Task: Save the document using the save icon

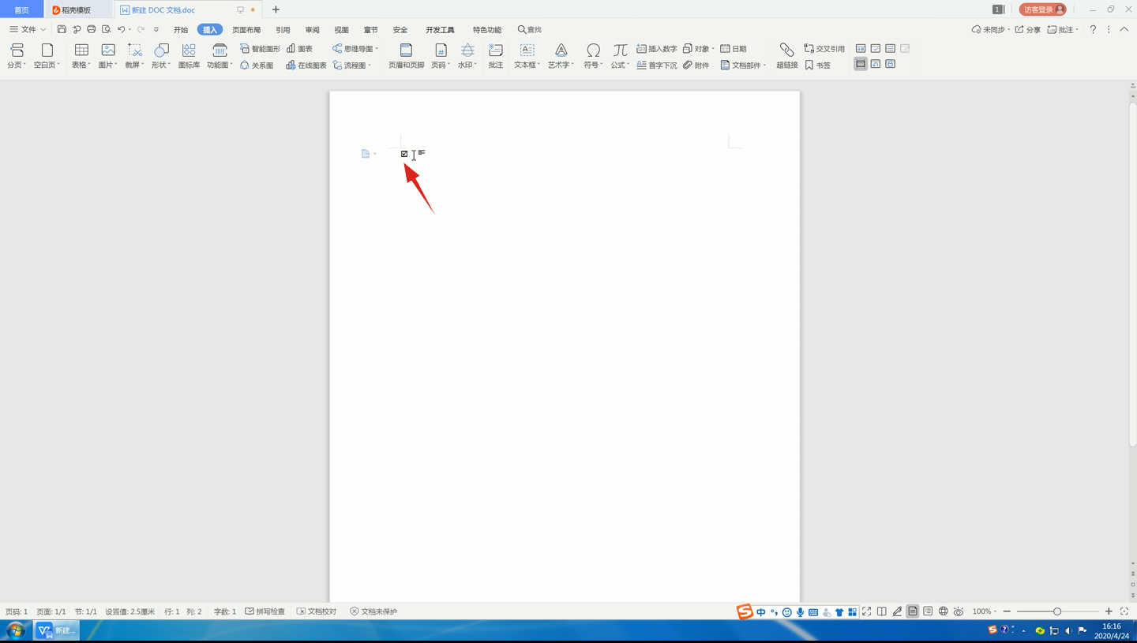Action: [62, 29]
